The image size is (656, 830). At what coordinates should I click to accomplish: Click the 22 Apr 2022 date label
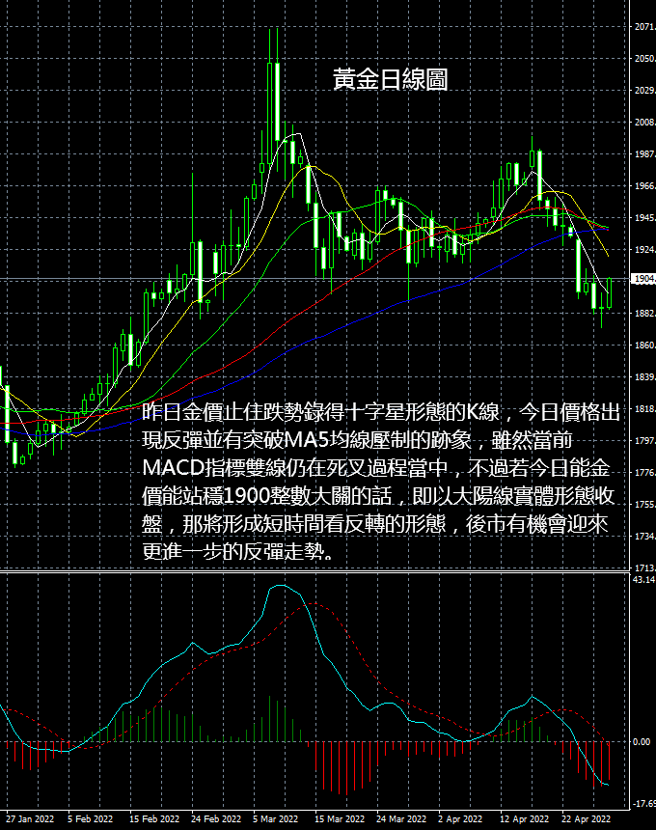(587, 818)
